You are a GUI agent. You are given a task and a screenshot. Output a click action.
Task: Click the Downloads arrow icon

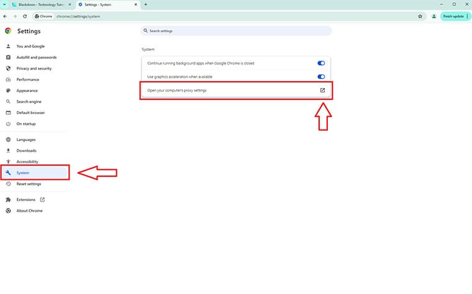(8, 151)
